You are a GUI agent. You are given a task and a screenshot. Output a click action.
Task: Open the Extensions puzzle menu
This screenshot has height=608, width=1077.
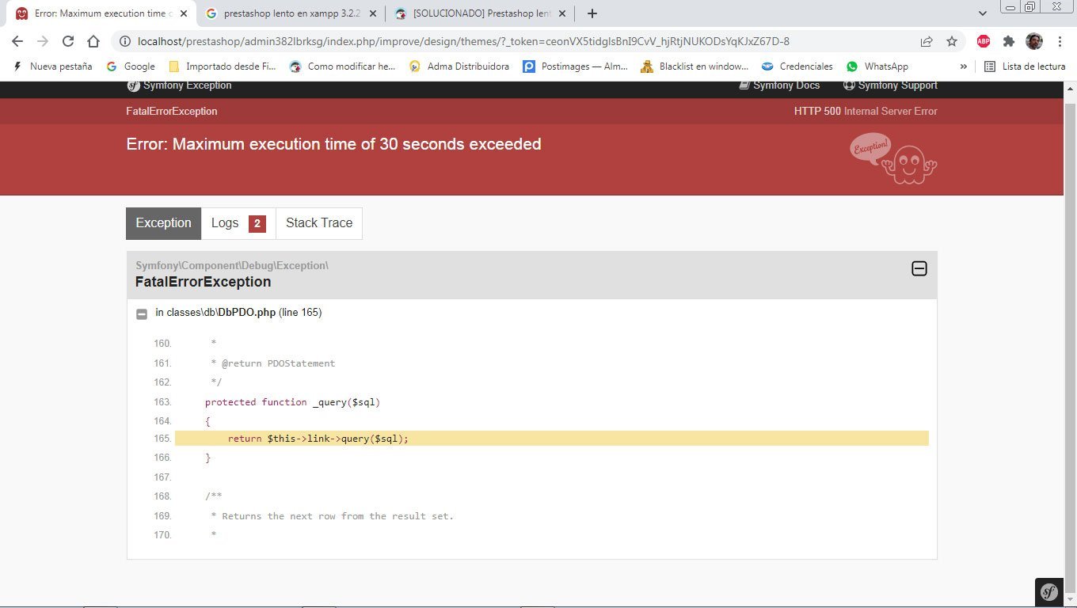click(x=1009, y=41)
